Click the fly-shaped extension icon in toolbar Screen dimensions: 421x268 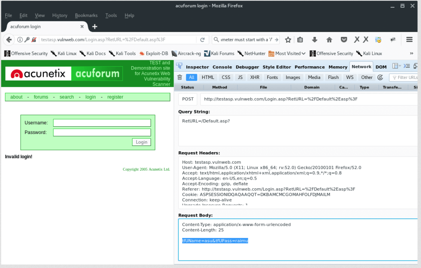(x=393, y=40)
